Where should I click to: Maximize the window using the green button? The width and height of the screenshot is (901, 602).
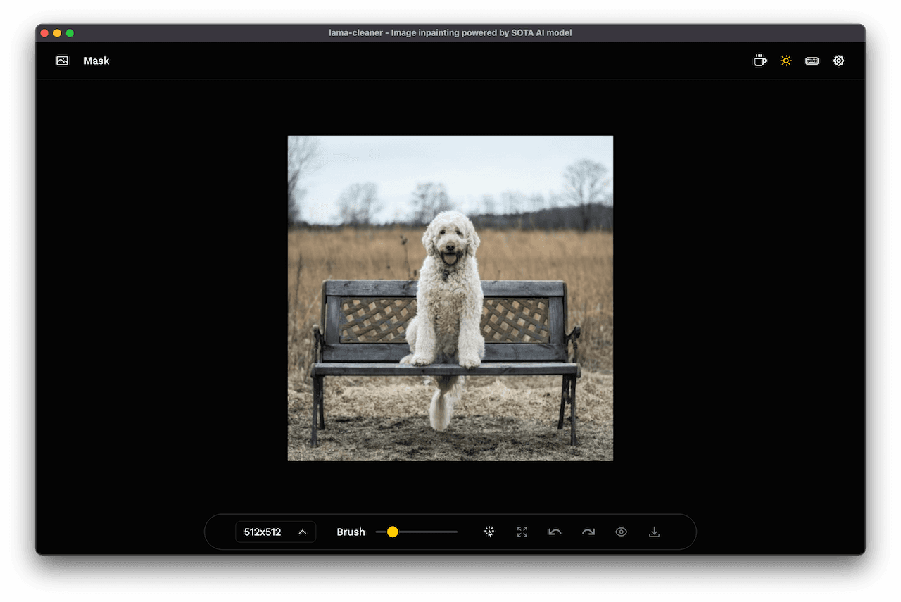click(70, 33)
